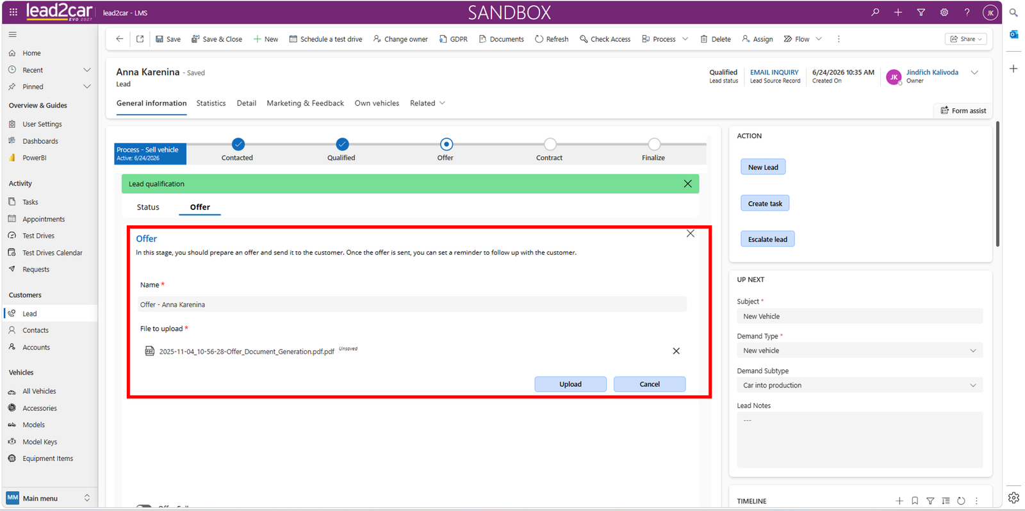
Task: Select the Finalize process stage circle
Action: [654, 144]
